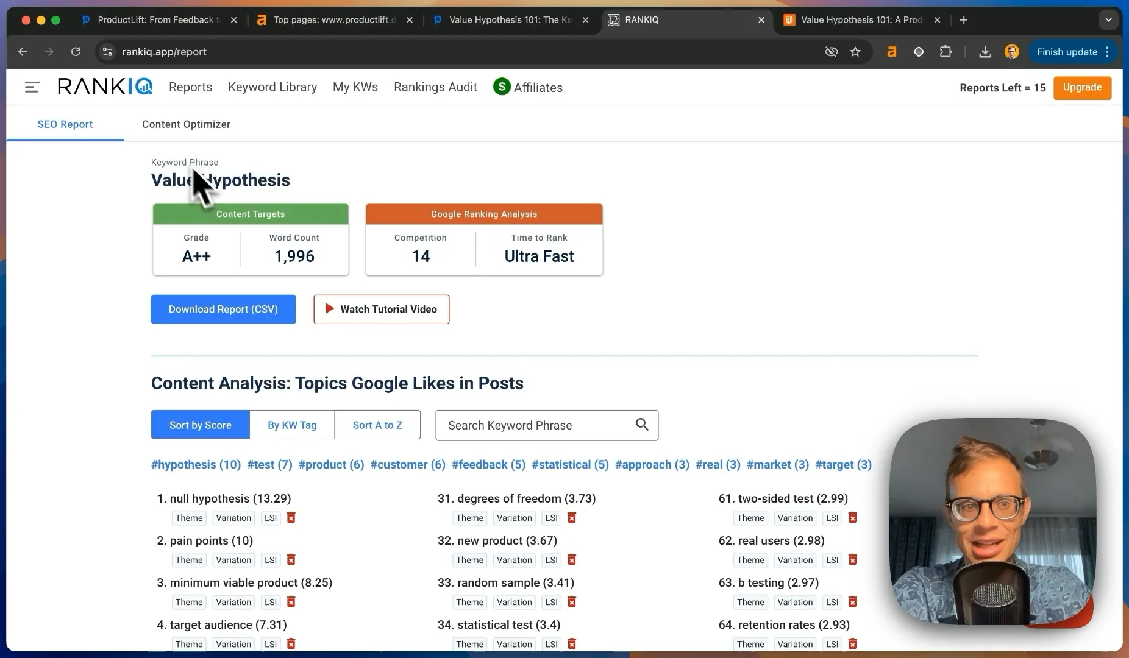Toggle Theme tag for null hypothesis

(189, 518)
